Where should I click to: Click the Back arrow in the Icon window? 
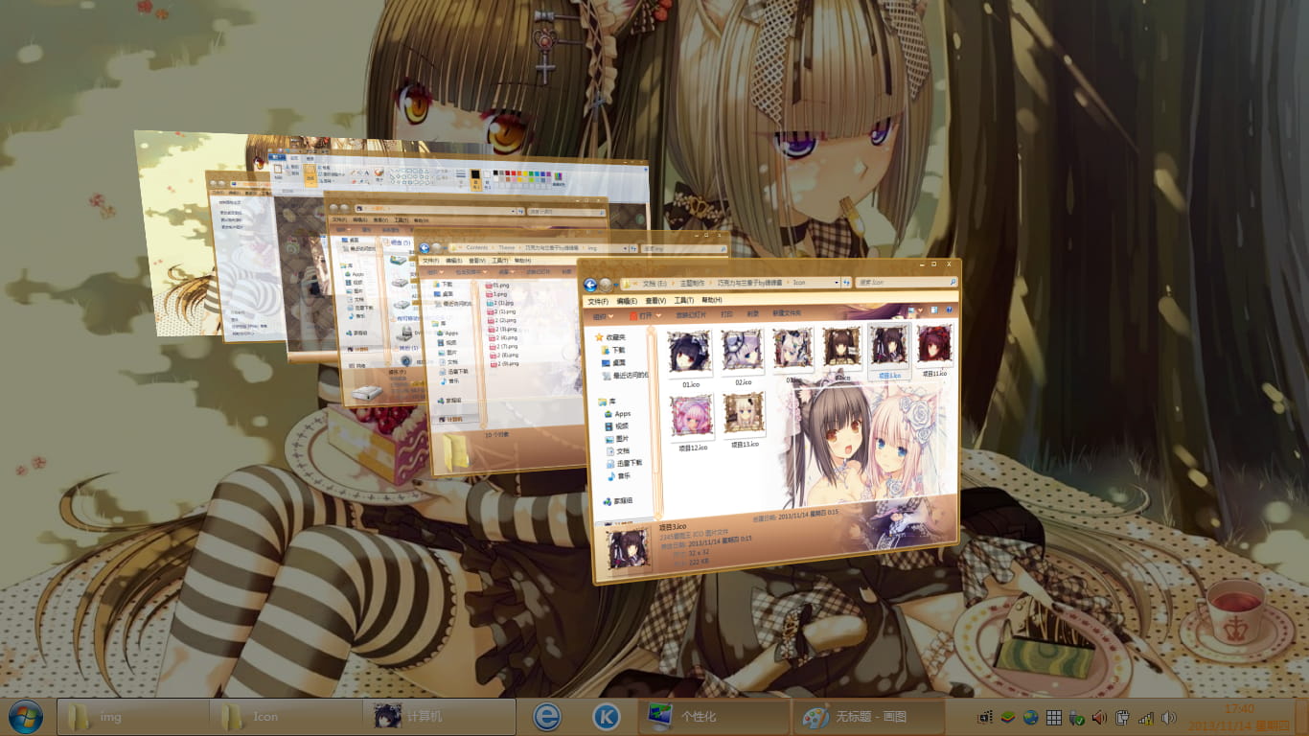click(591, 285)
